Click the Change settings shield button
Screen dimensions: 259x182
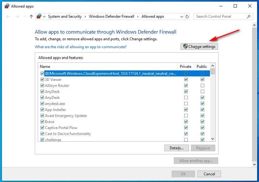pos(199,47)
